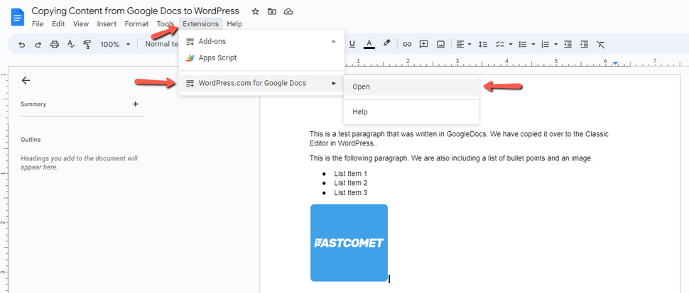The width and height of the screenshot is (689, 293).
Task: Move document to a folder icon
Action: (272, 11)
